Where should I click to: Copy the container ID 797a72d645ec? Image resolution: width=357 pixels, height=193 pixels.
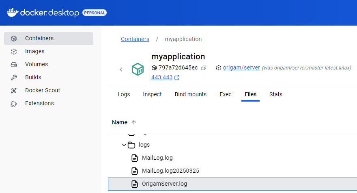(204, 68)
